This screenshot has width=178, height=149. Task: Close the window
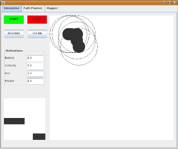pyautogui.click(x=175, y=2)
